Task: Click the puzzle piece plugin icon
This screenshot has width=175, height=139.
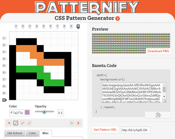Action: [158, 115]
